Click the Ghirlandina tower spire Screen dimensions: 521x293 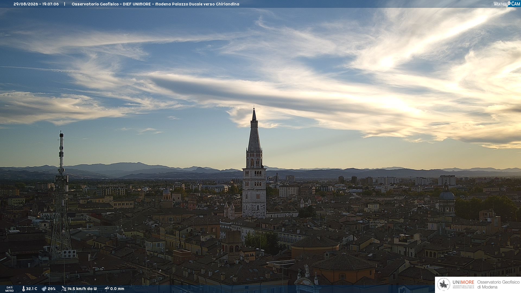pyautogui.click(x=254, y=130)
